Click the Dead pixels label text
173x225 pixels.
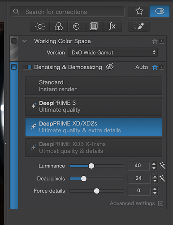[51, 179]
